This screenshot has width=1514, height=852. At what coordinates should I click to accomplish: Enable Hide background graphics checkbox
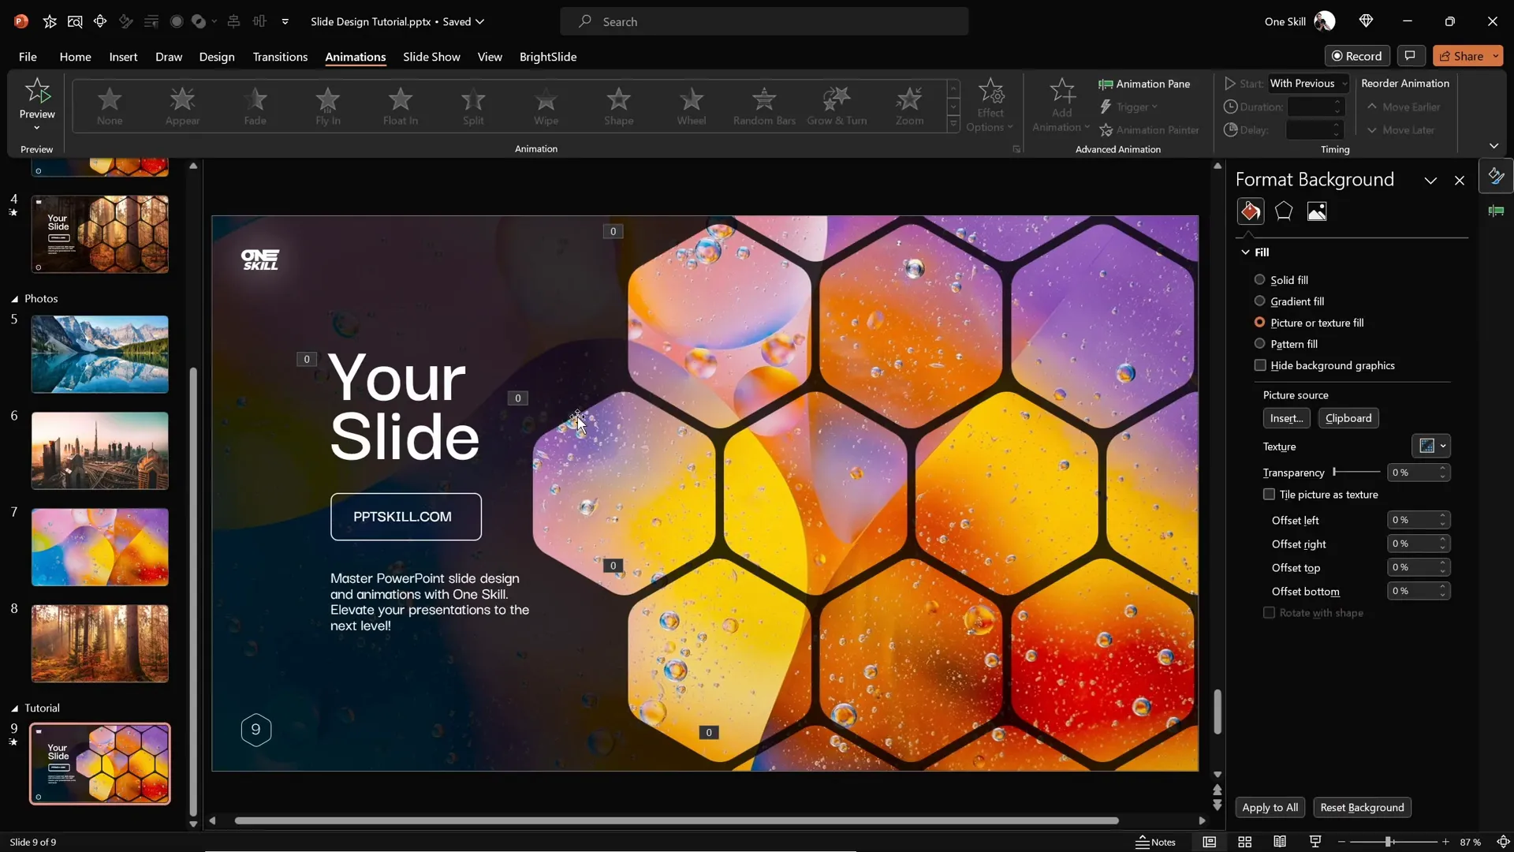(1260, 365)
